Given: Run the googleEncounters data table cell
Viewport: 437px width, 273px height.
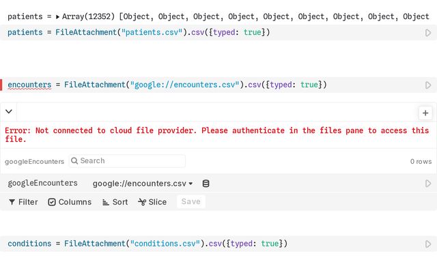Looking at the screenshot, I should [x=428, y=184].
